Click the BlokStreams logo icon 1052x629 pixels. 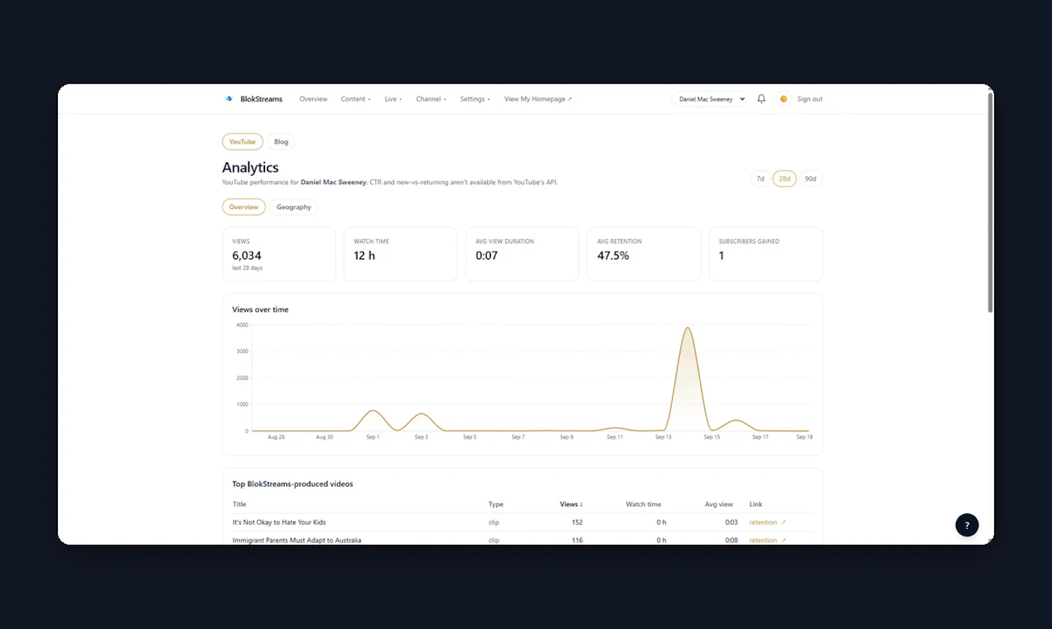229,99
